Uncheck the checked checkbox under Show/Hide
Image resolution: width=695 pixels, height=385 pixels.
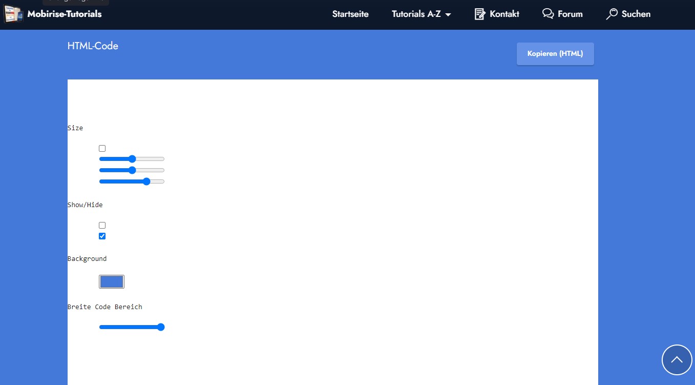(102, 236)
